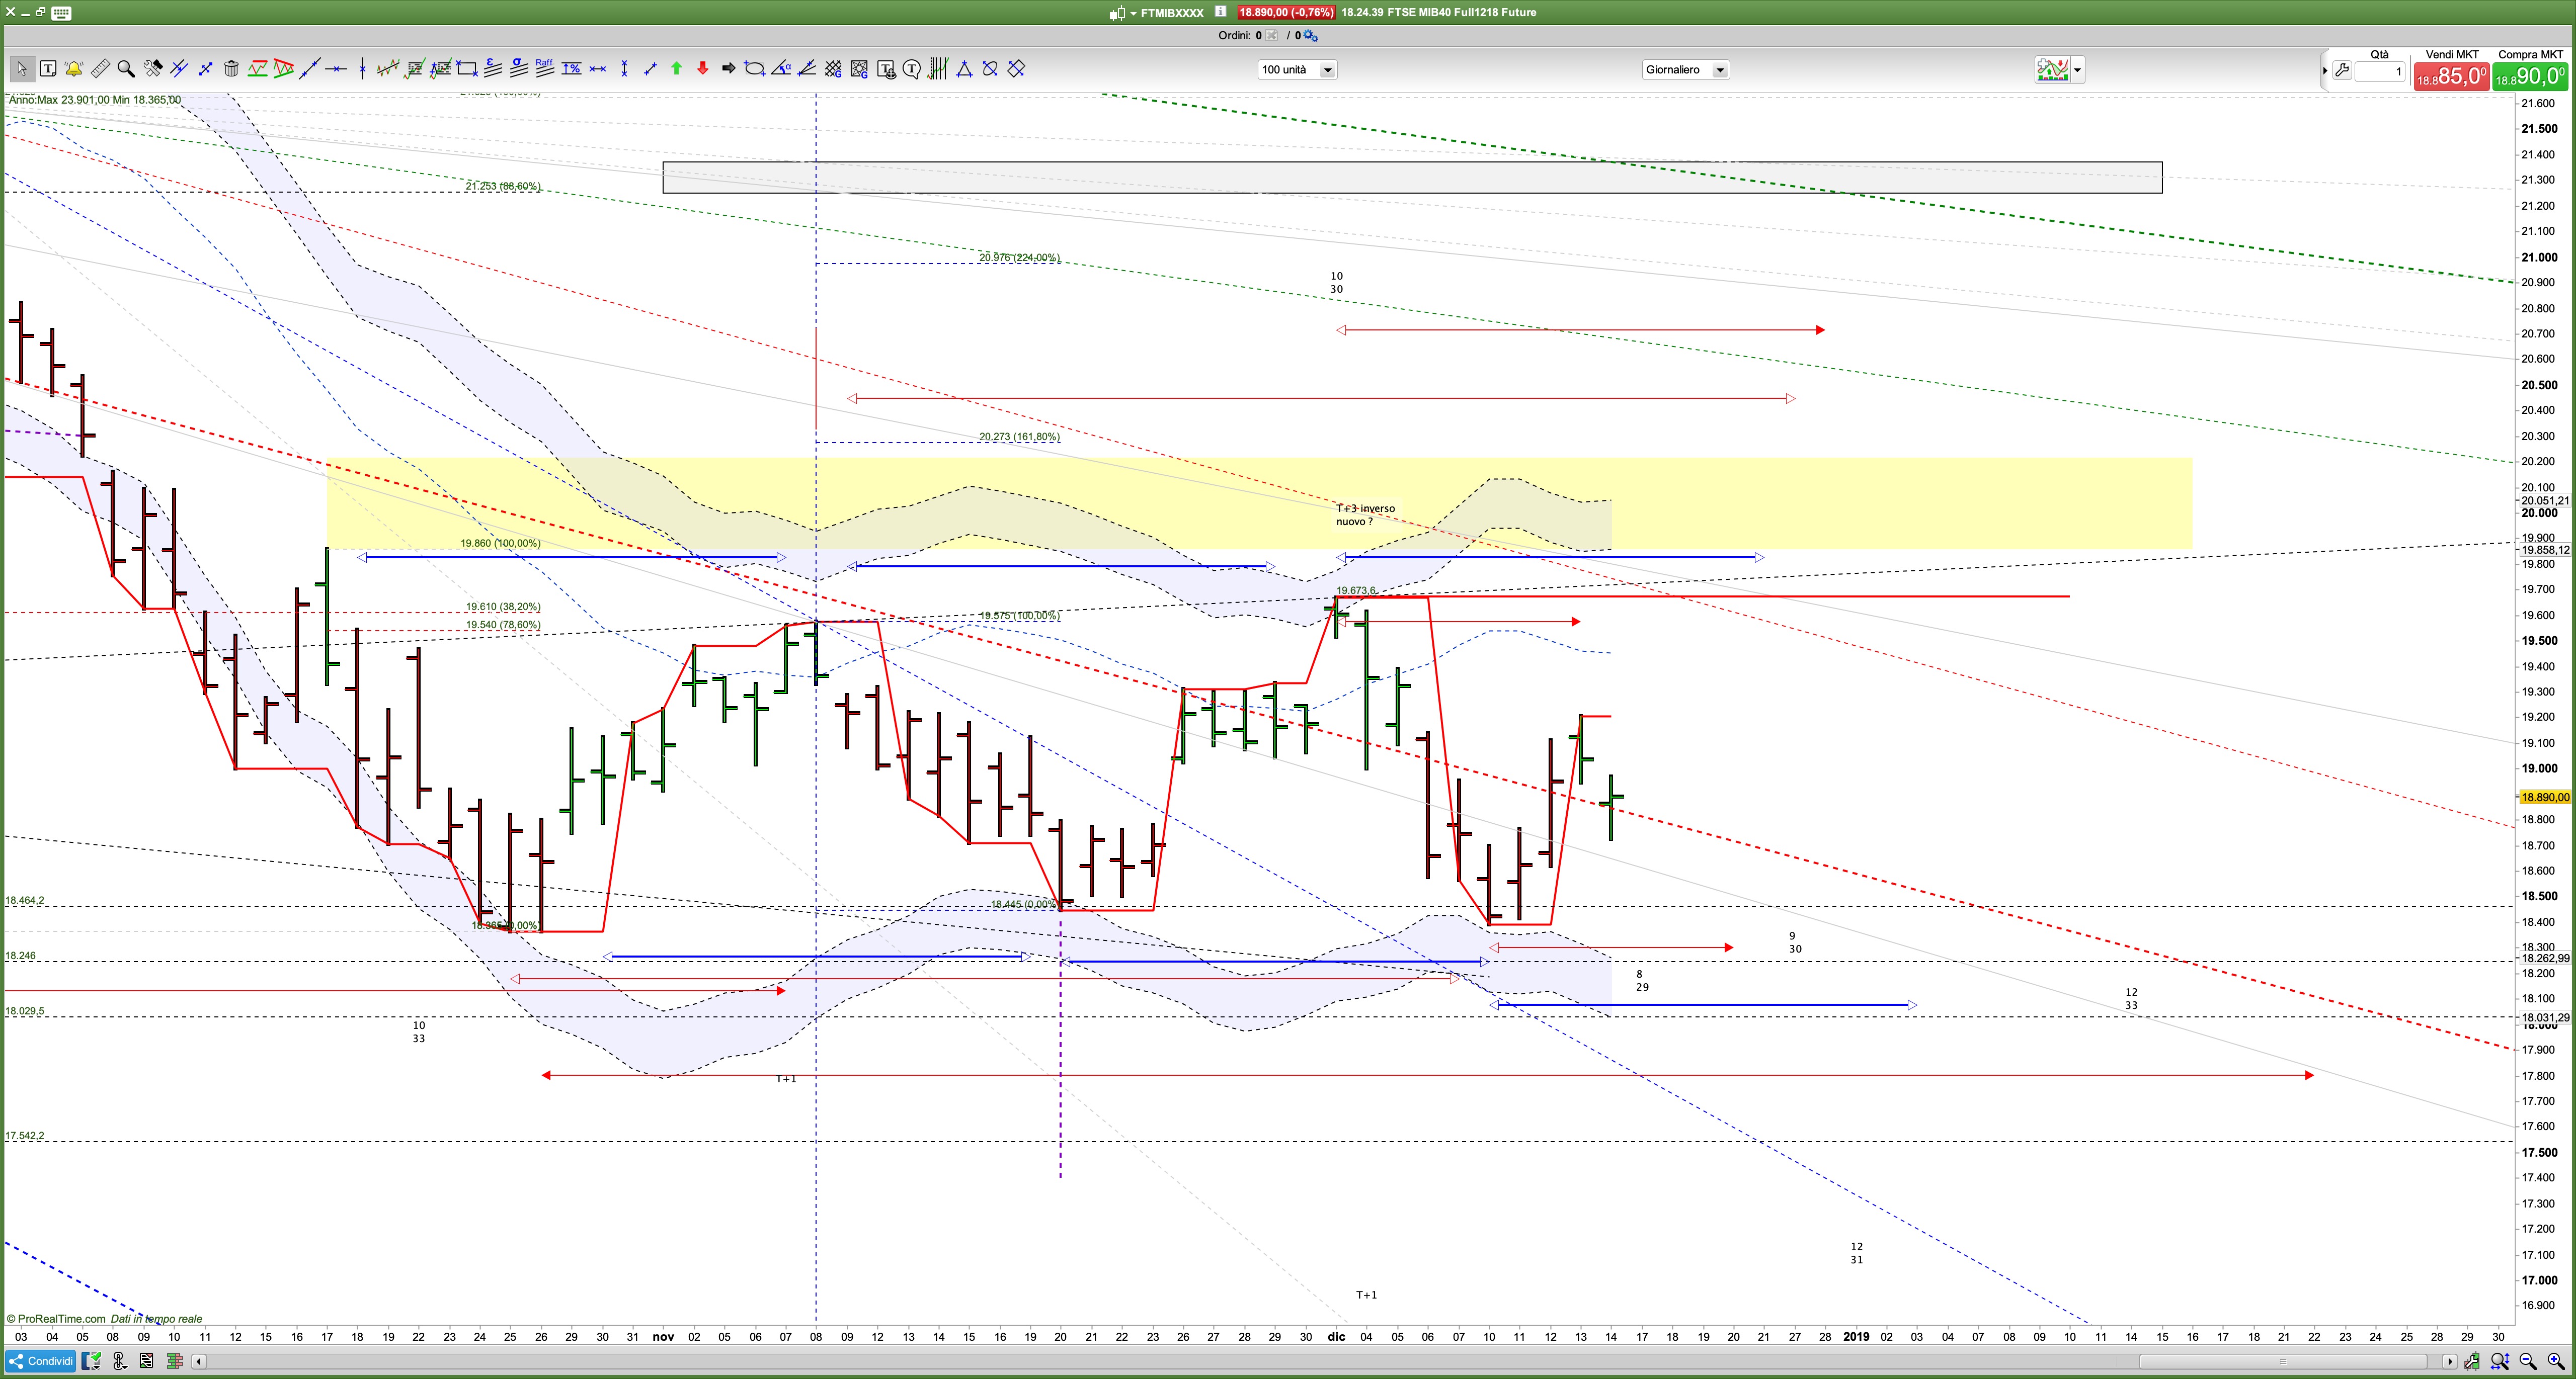This screenshot has width=2576, height=1379.
Task: Select the ruler measuring tool
Action: coord(100,69)
